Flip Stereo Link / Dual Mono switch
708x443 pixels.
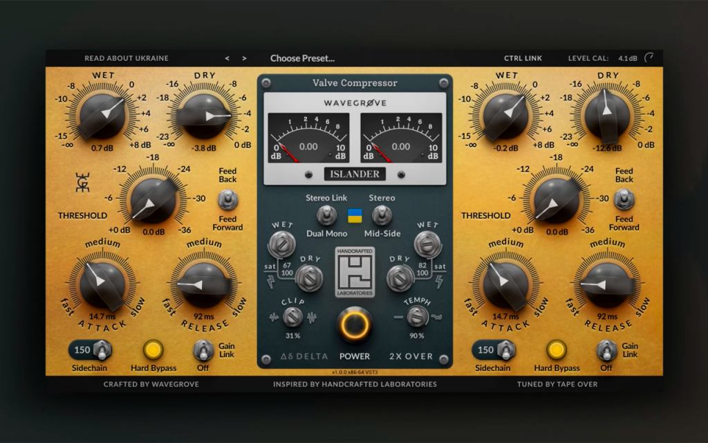pyautogui.click(x=326, y=215)
